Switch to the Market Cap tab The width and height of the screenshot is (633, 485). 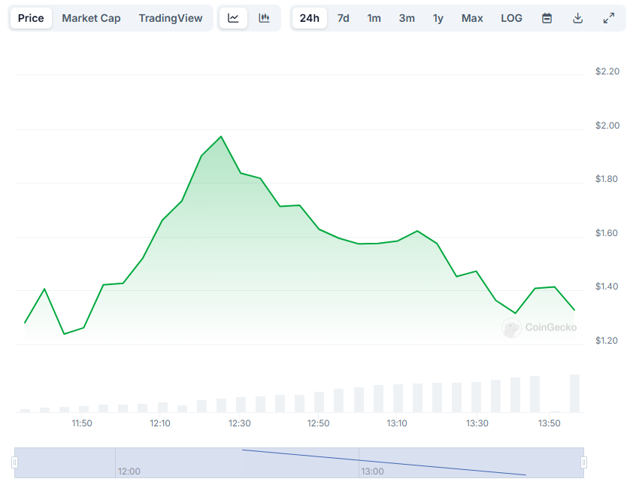91,18
